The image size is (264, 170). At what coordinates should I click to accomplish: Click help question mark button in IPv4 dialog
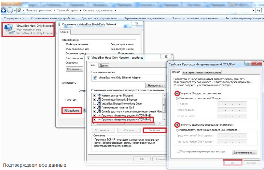[248, 64]
